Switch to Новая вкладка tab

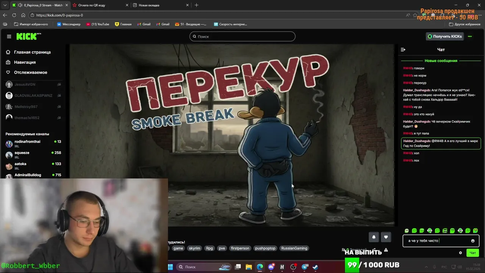[x=161, y=5]
